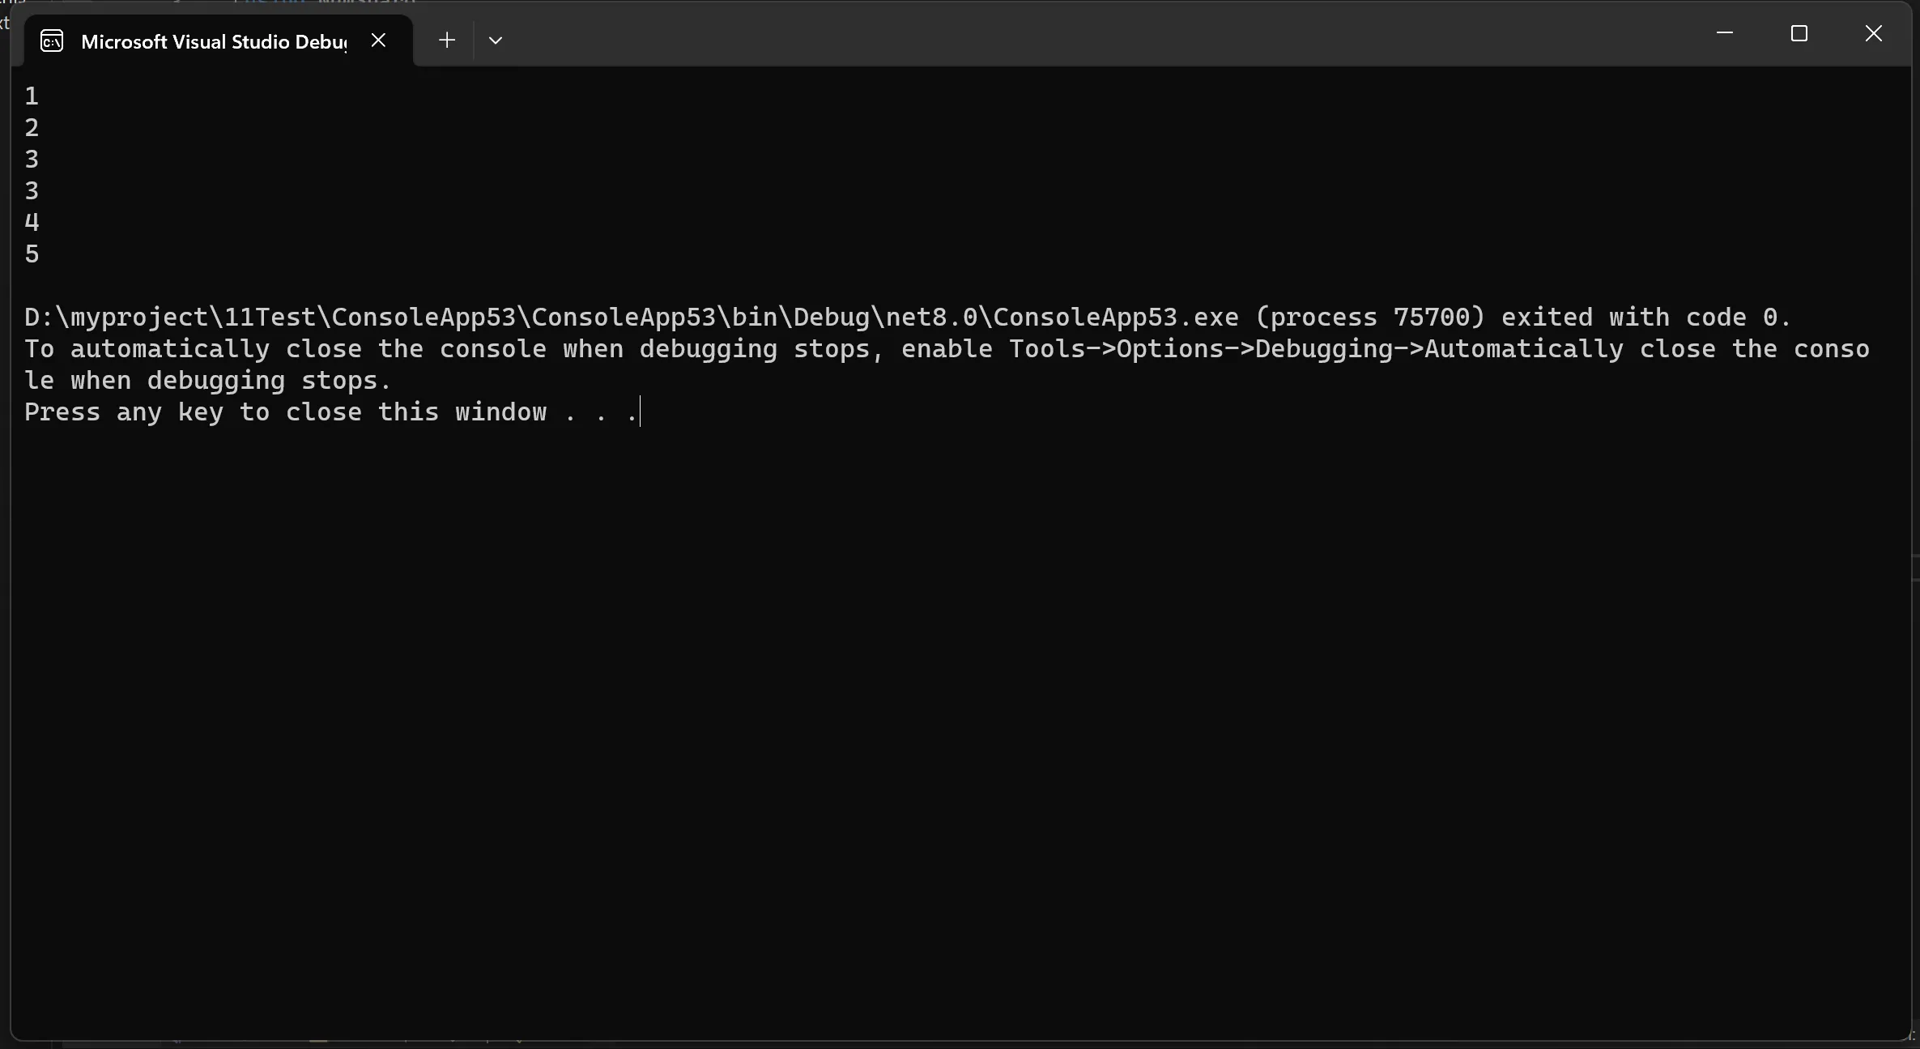Click "Press any key to close this window"
This screenshot has height=1049, width=1920.
pyautogui.click(x=285, y=412)
